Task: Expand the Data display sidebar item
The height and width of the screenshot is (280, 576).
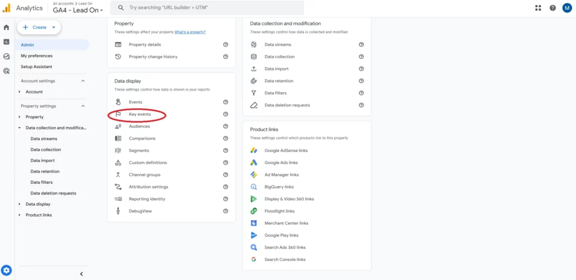Action: click(x=20, y=204)
